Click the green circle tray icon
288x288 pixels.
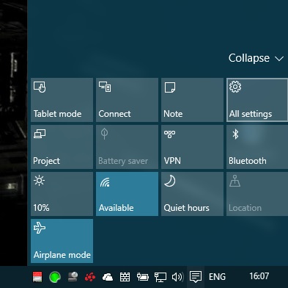coord(55,277)
